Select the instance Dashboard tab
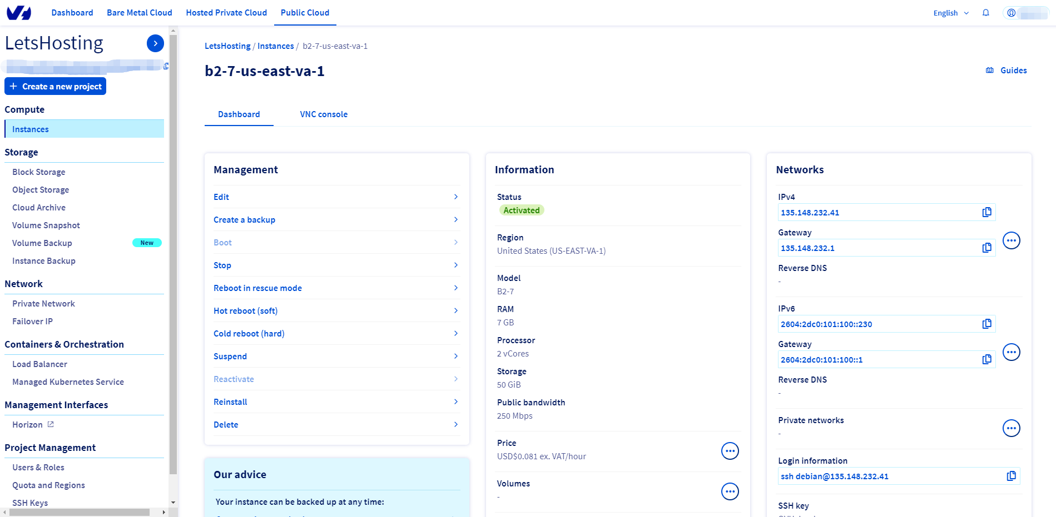This screenshot has height=517, width=1056. 239,114
